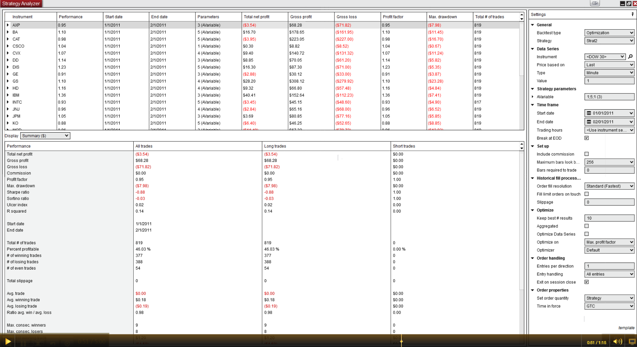Open the Trading hours dropdown
Image resolution: width=637 pixels, height=347 pixels.
(x=609, y=130)
